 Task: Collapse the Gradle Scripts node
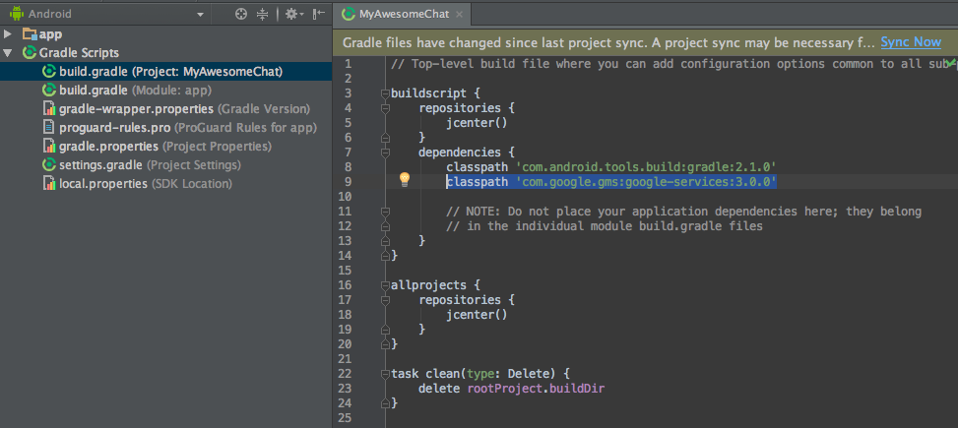point(8,52)
